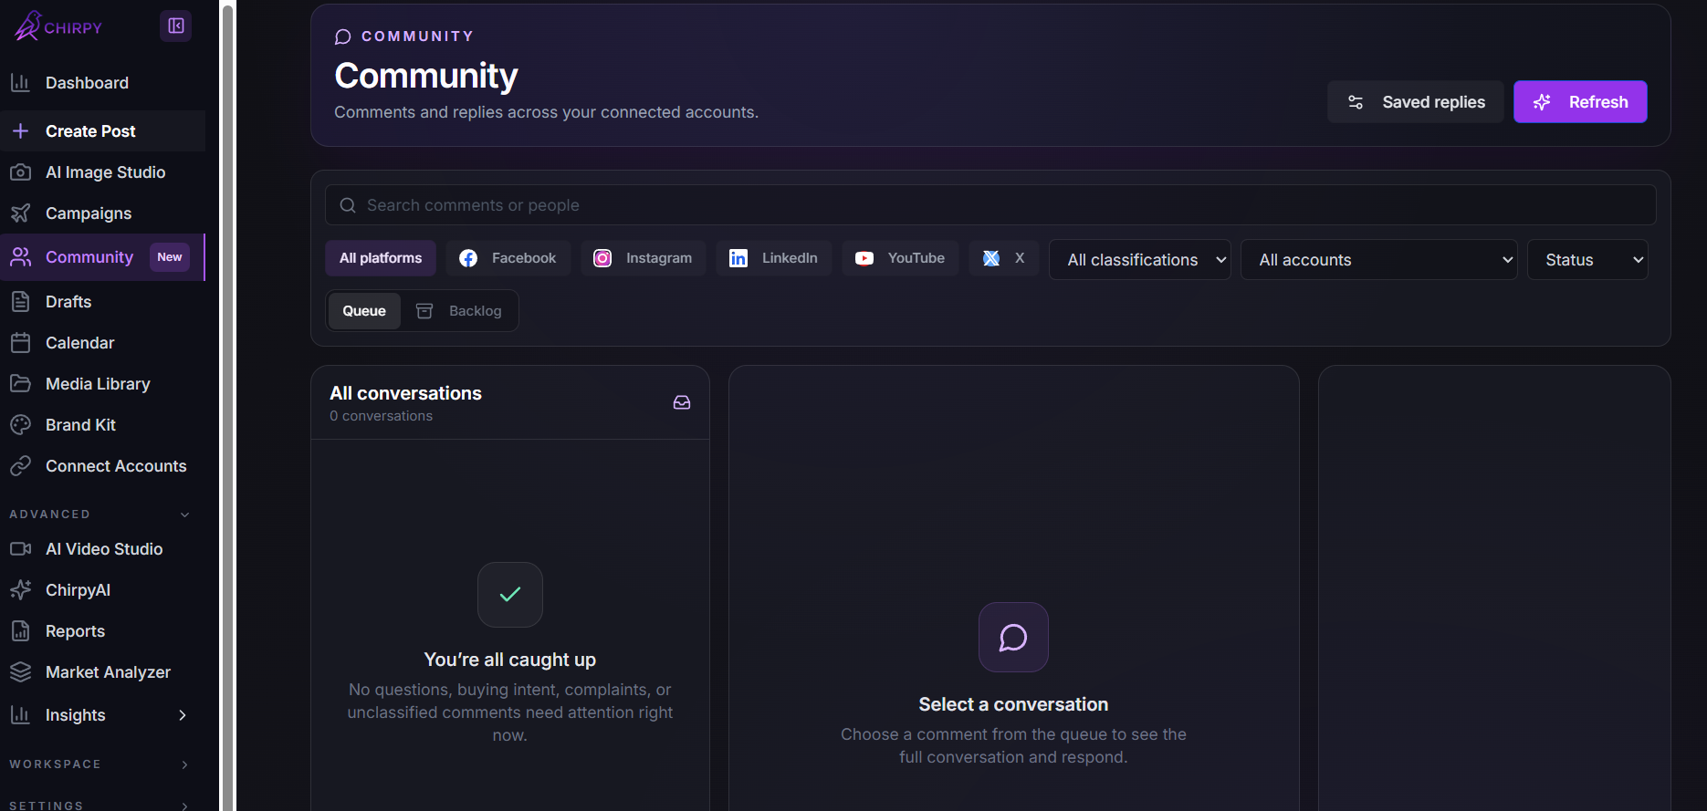Open Reports in the sidebar
Image resolution: width=1707 pixels, height=811 pixels.
tap(102, 631)
